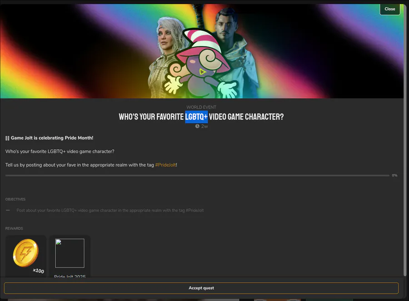Open the Pride Jolt 2025 reward thumbnail
This screenshot has width=409, height=301.
70,253
